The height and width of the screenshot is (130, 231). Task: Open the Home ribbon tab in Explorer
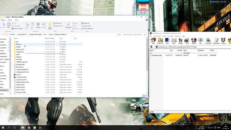coord(3,20)
